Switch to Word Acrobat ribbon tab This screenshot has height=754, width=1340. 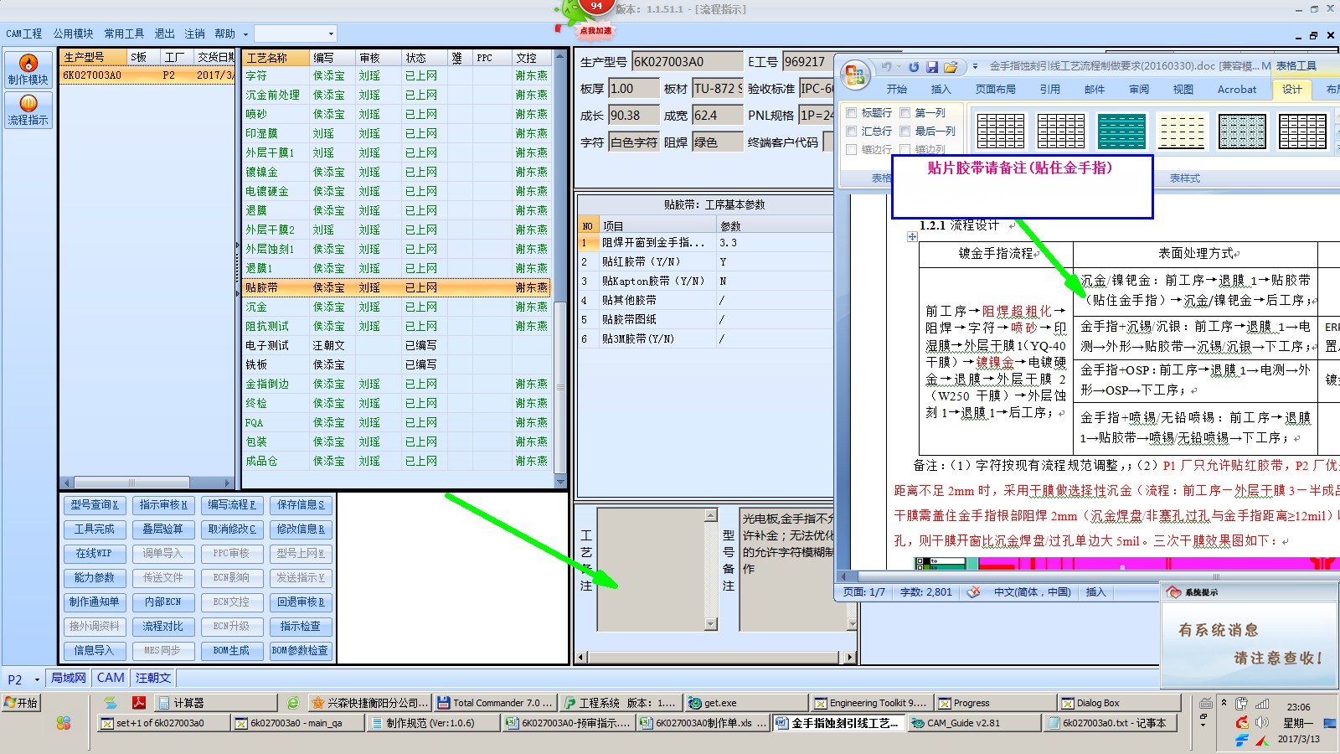pos(1236,89)
